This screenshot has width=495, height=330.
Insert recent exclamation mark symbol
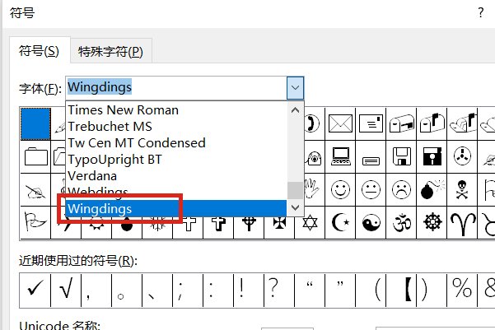[x=249, y=290]
